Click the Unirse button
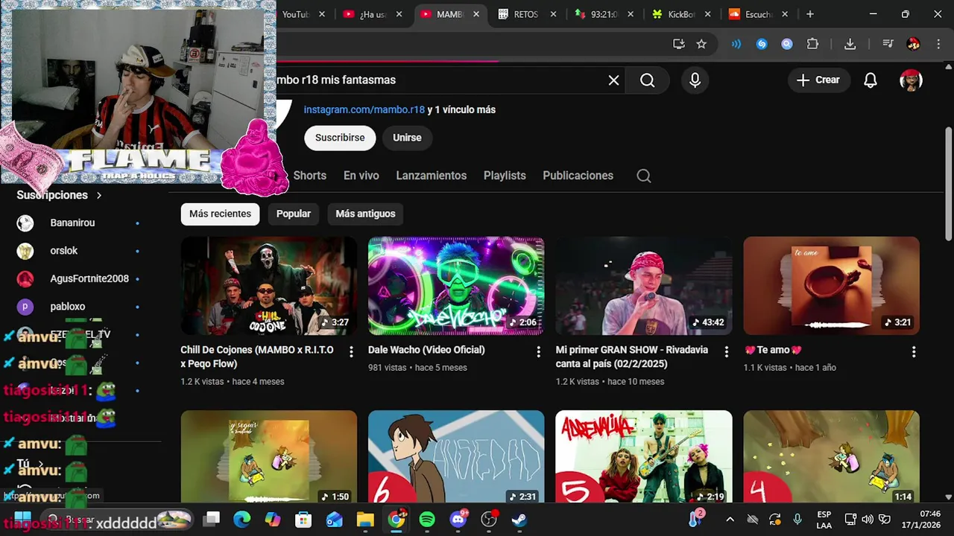 pos(407,138)
